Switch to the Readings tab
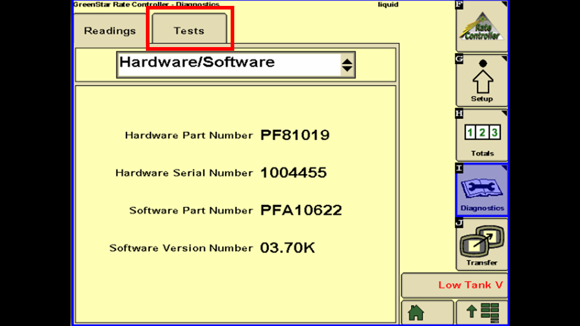 click(110, 31)
